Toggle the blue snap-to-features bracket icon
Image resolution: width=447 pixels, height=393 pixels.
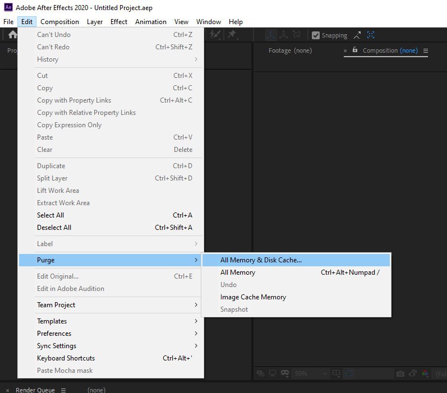pyautogui.click(x=371, y=35)
